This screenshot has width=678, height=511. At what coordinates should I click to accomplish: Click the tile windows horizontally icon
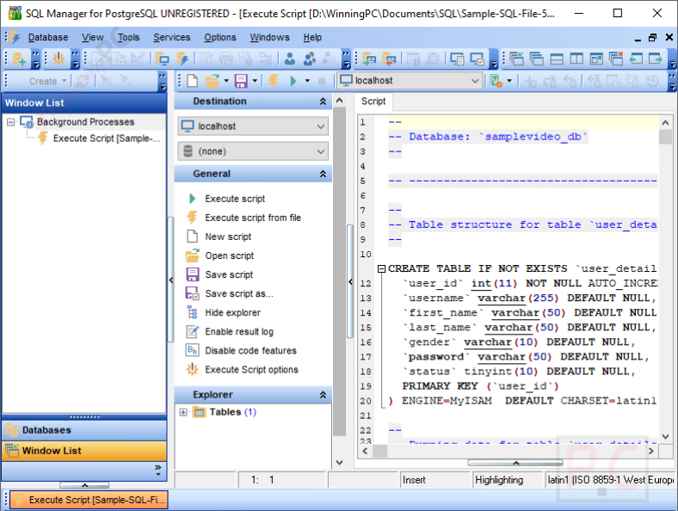pos(557,58)
